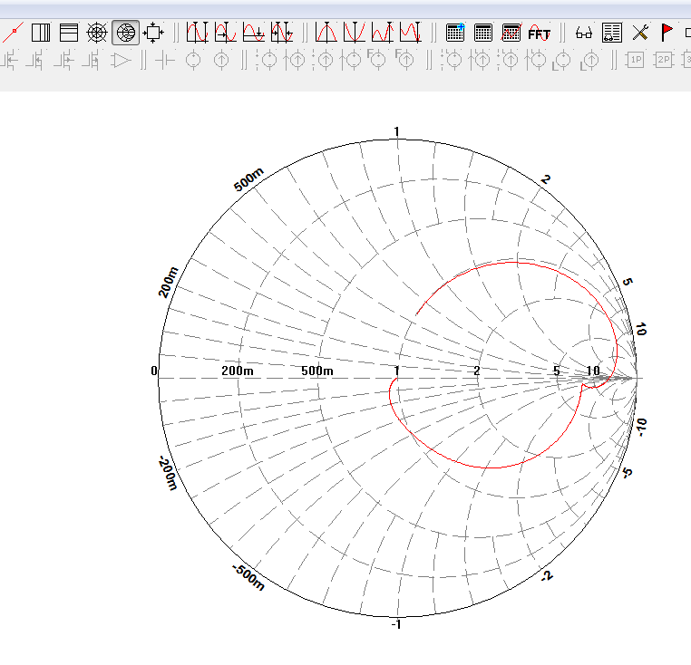691x665 pixels.
Task: Click the next peak cursor icon
Action: click(x=383, y=33)
